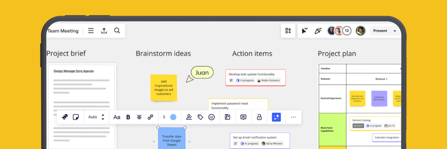Click the second collaborator avatar
The image size is (447, 149).
[x=339, y=31]
